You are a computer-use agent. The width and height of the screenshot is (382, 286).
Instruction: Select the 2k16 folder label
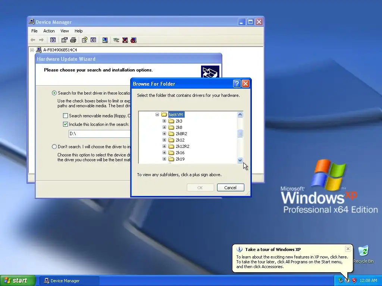[x=180, y=152]
